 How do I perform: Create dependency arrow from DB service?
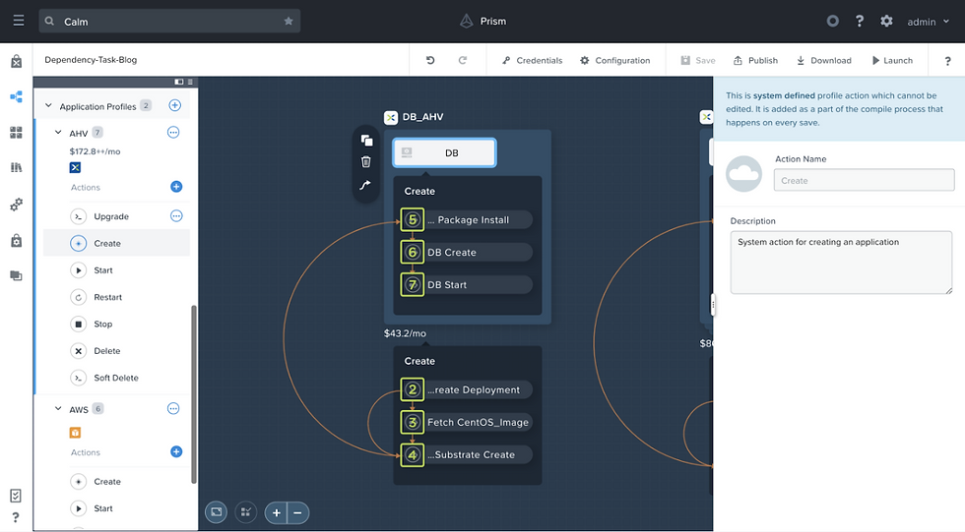[365, 184]
